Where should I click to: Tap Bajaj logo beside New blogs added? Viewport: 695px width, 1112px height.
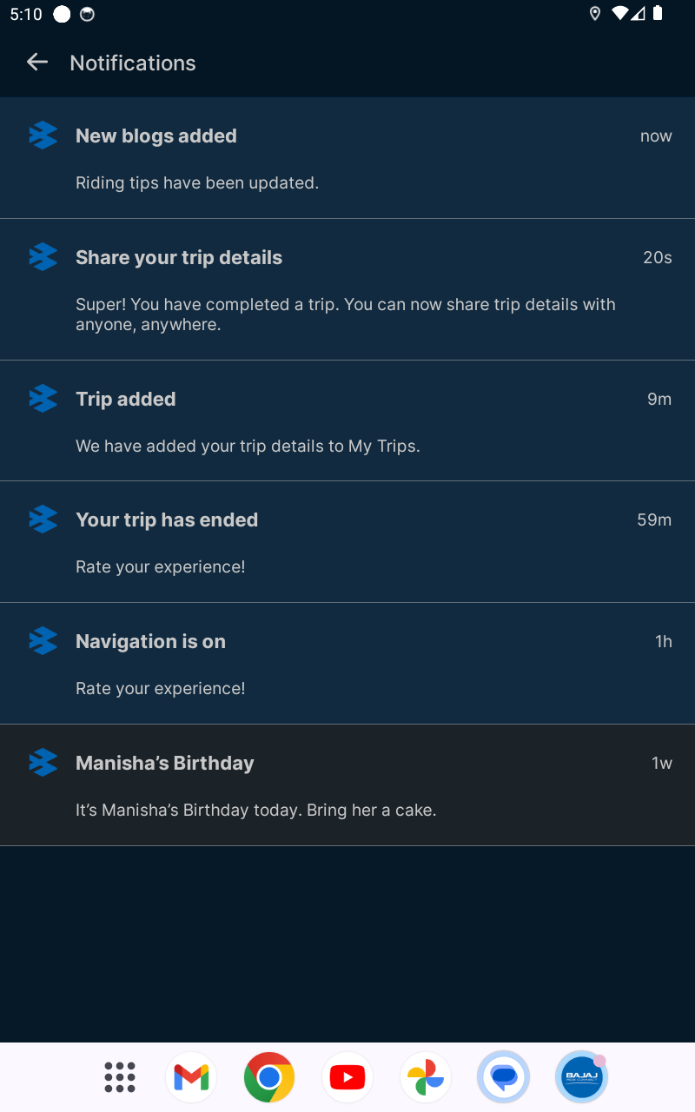click(43, 136)
